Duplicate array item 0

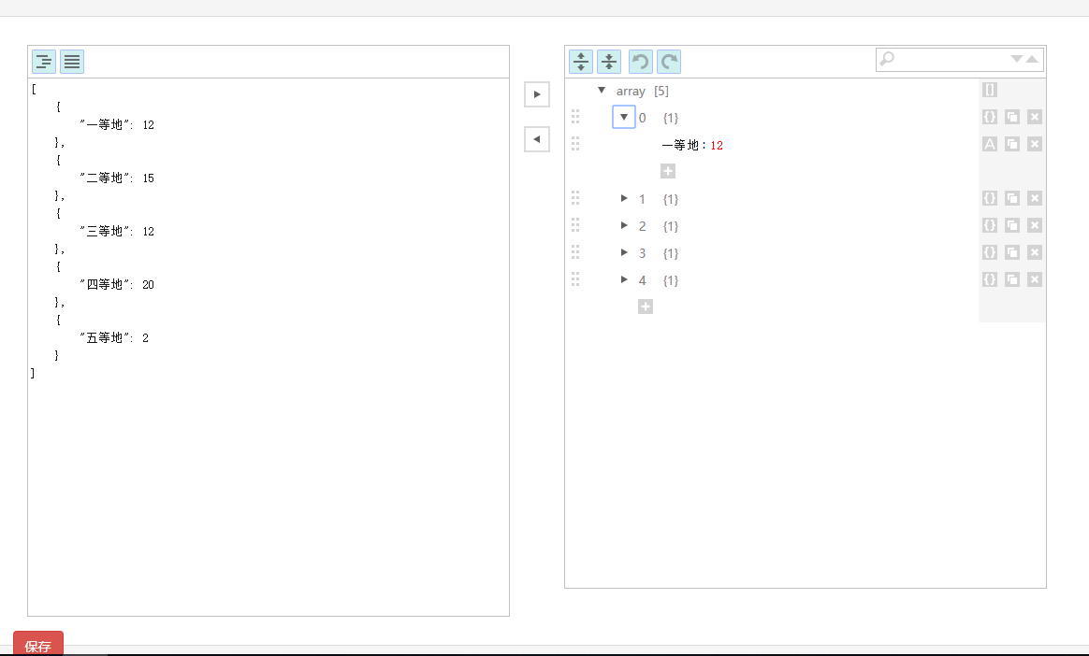[x=1012, y=117]
